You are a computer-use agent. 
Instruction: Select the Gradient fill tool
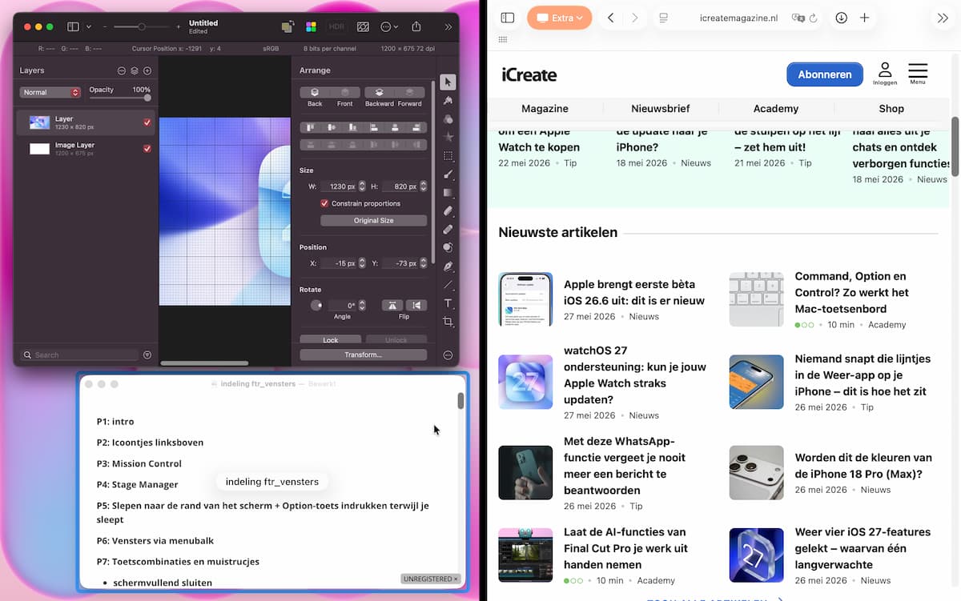click(x=448, y=193)
